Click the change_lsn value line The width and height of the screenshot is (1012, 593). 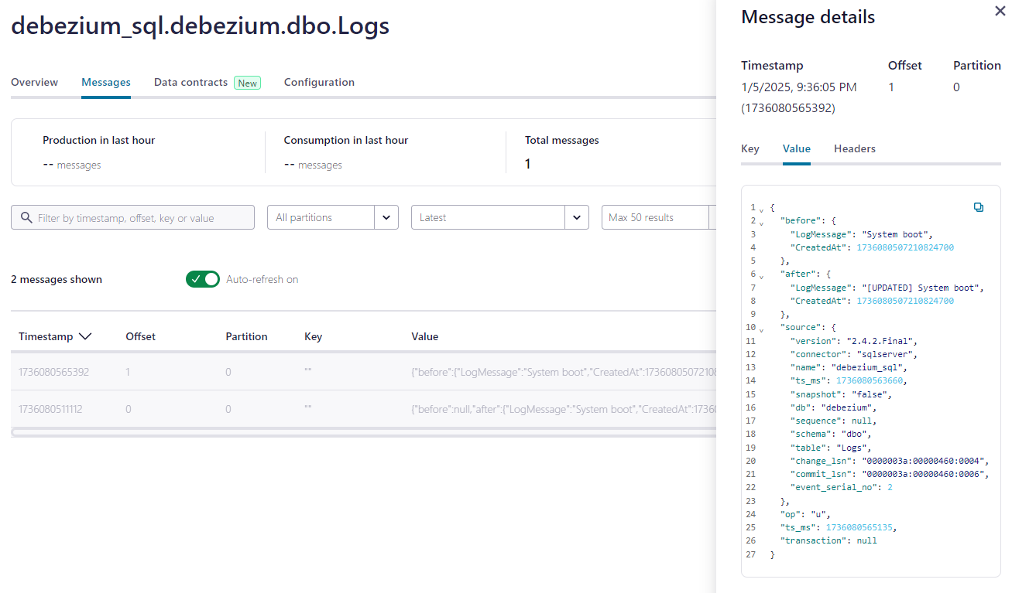coord(890,461)
